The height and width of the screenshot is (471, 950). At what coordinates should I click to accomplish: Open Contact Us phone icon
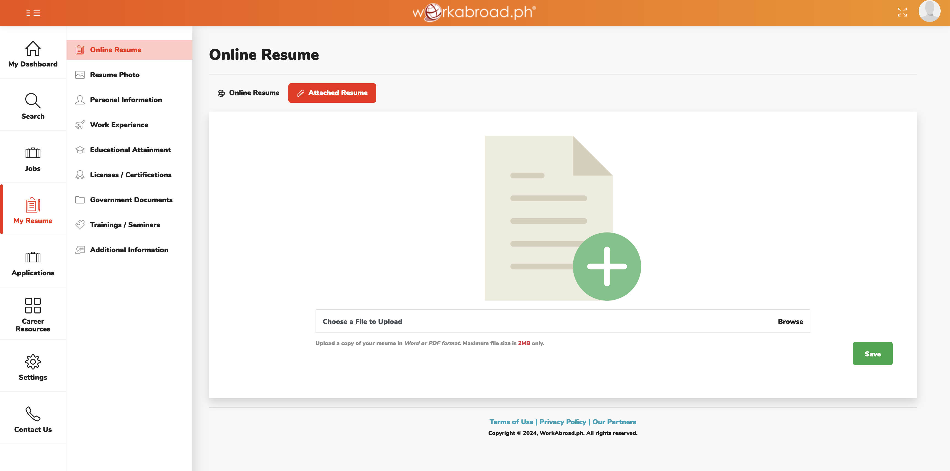pyautogui.click(x=33, y=414)
